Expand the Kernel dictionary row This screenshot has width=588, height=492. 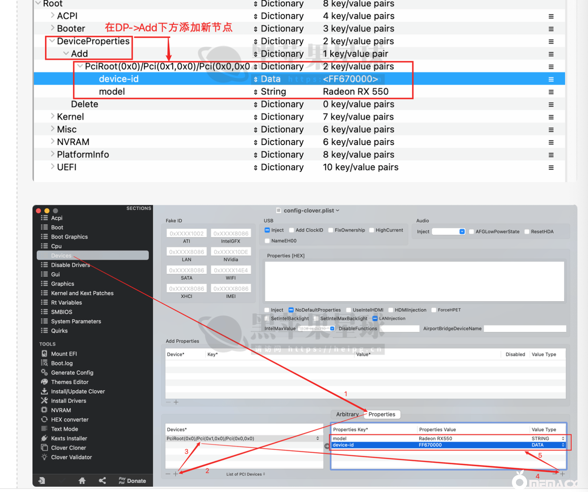pyautogui.click(x=52, y=116)
